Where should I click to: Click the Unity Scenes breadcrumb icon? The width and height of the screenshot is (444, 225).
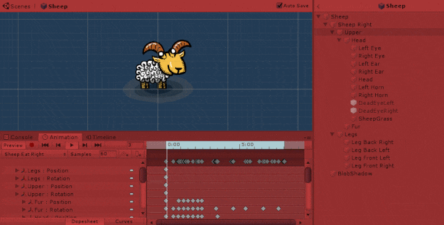6,6
